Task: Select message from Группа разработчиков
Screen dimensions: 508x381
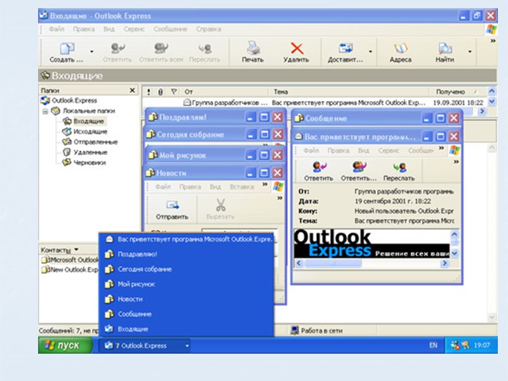Action: coord(314,103)
